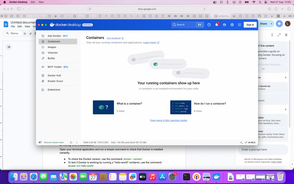294x184 pixels.
Task: Open engine options three-dot menu
Action: tap(77, 142)
